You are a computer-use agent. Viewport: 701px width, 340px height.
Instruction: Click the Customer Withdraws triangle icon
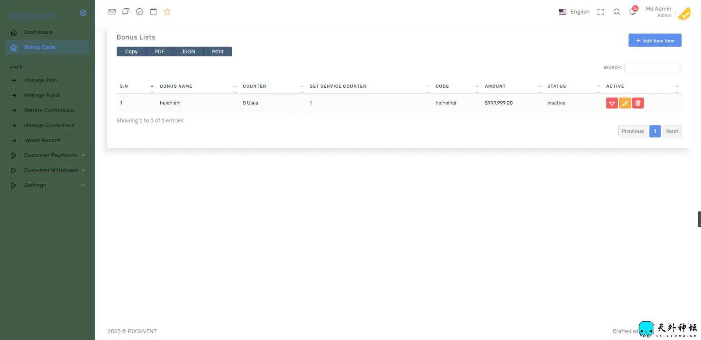coord(14,171)
